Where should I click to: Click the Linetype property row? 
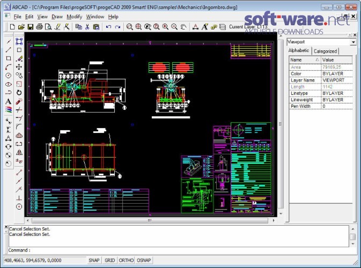[x=321, y=93]
